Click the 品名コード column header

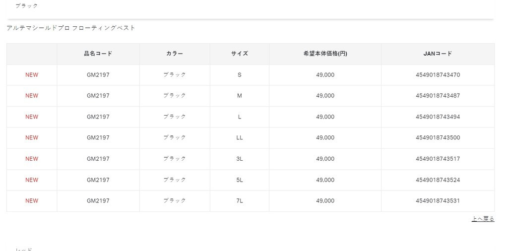98,54
